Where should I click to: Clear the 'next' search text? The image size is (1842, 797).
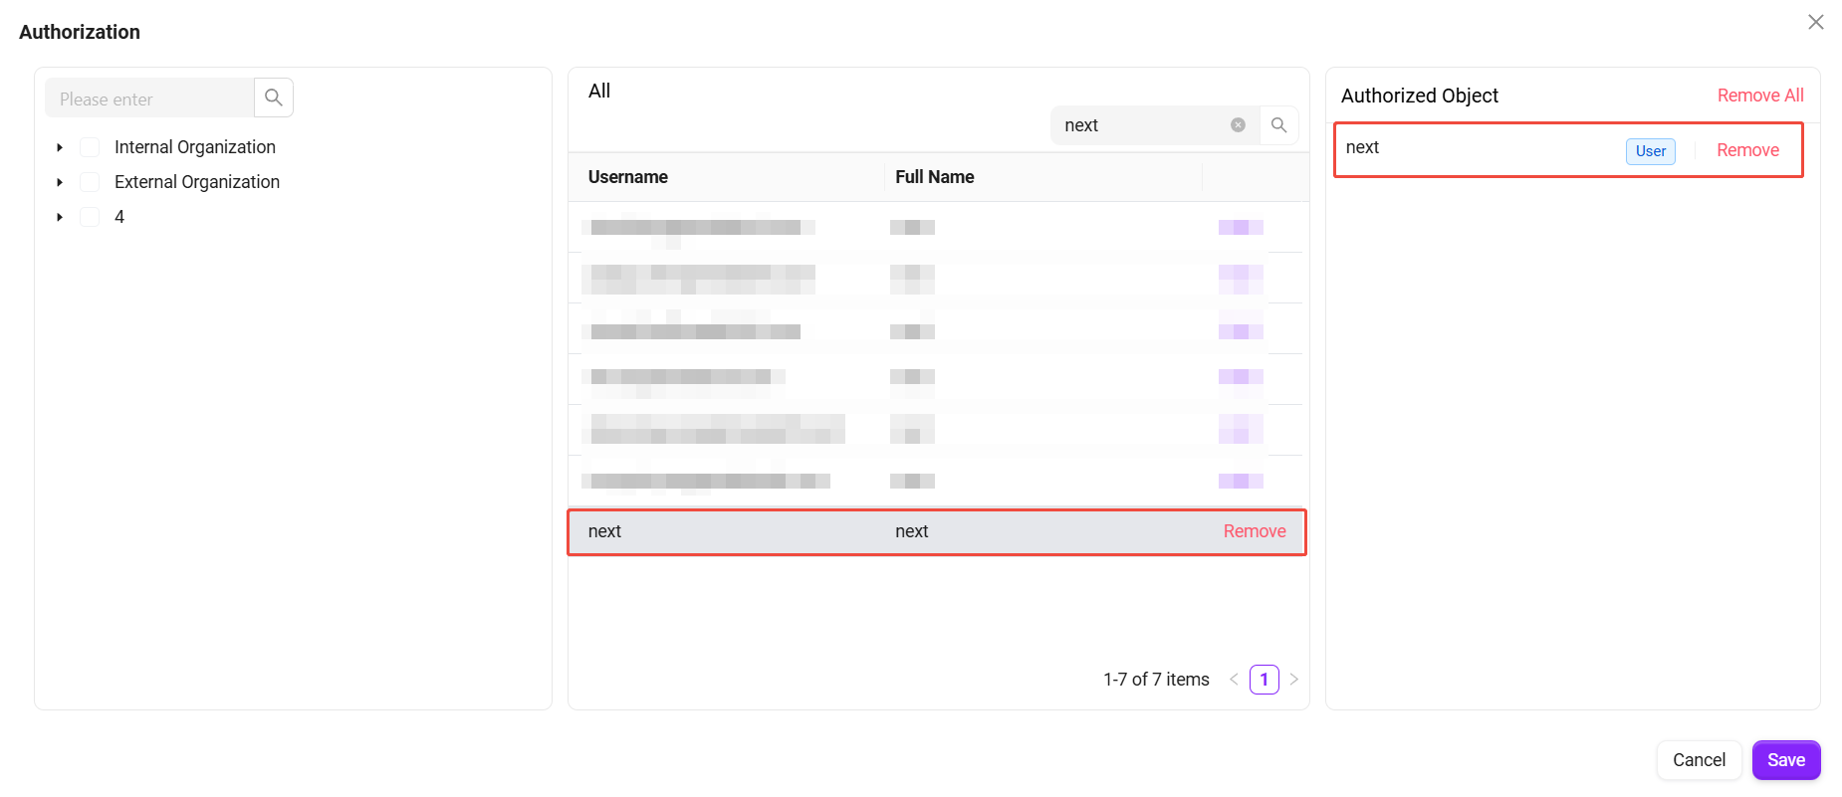(x=1238, y=125)
